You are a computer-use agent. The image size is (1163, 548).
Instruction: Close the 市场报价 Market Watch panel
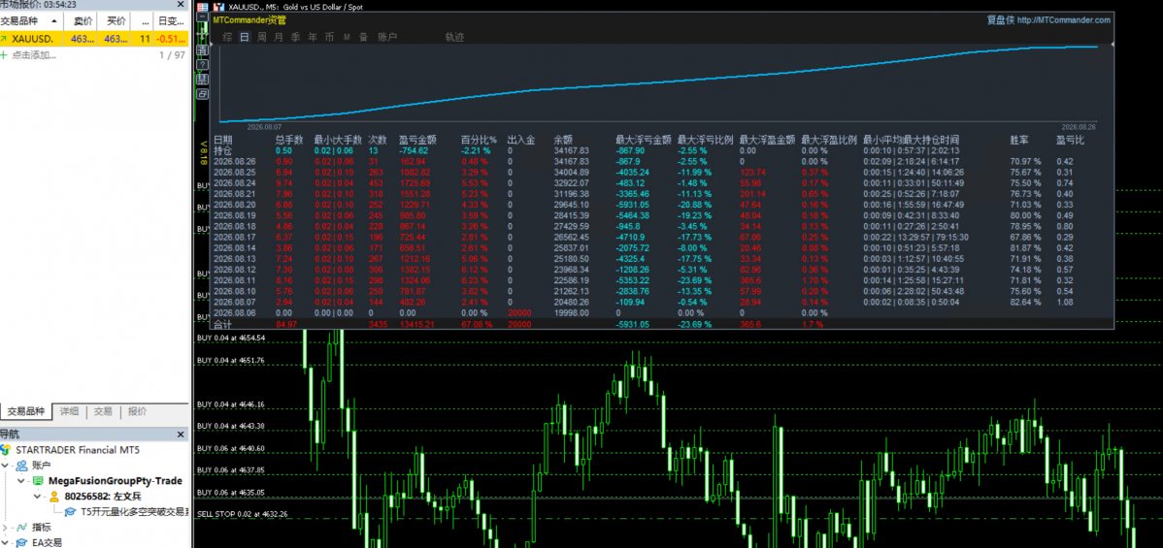point(182,4)
